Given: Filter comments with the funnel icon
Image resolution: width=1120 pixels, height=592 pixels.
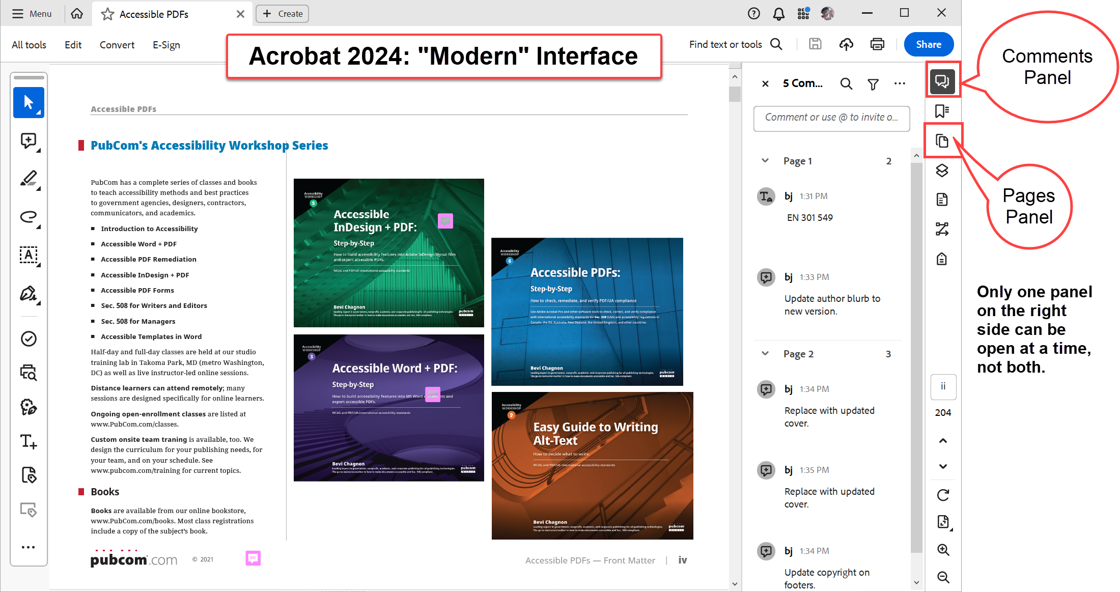Looking at the screenshot, I should [x=873, y=84].
